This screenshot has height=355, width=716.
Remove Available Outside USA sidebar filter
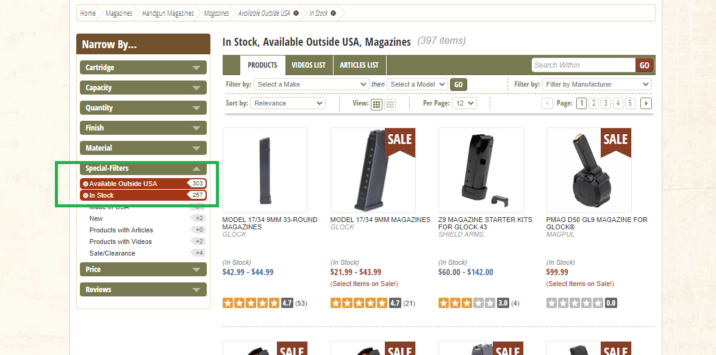pos(85,184)
